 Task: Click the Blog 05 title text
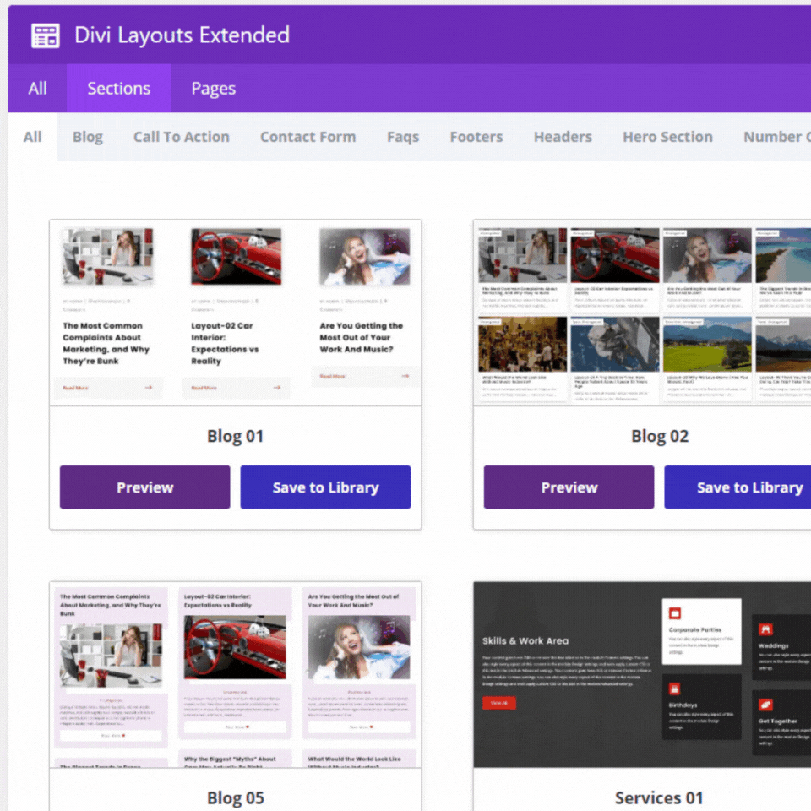point(236,797)
